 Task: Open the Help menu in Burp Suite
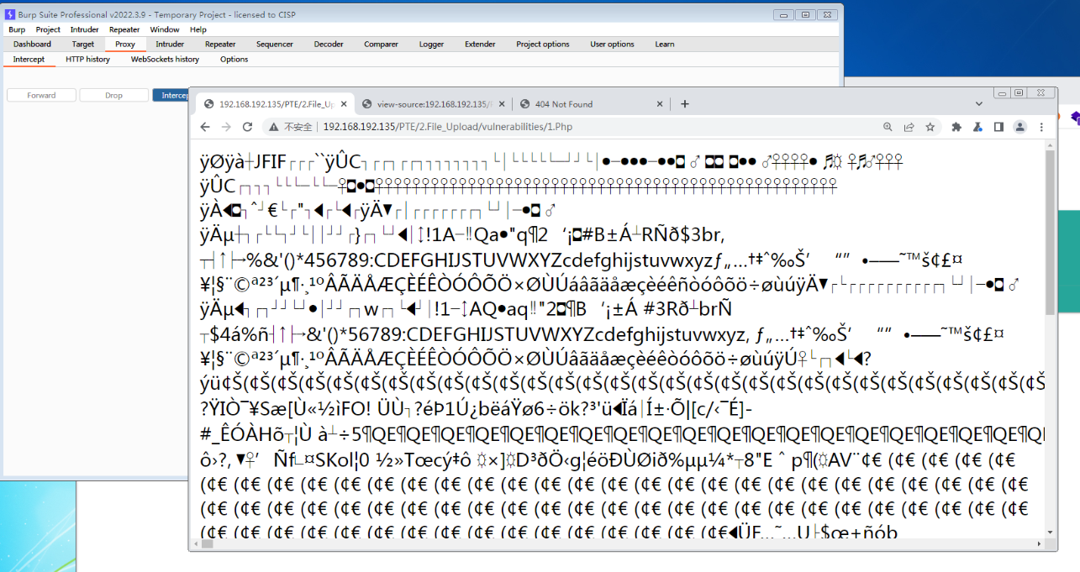pyautogui.click(x=198, y=29)
